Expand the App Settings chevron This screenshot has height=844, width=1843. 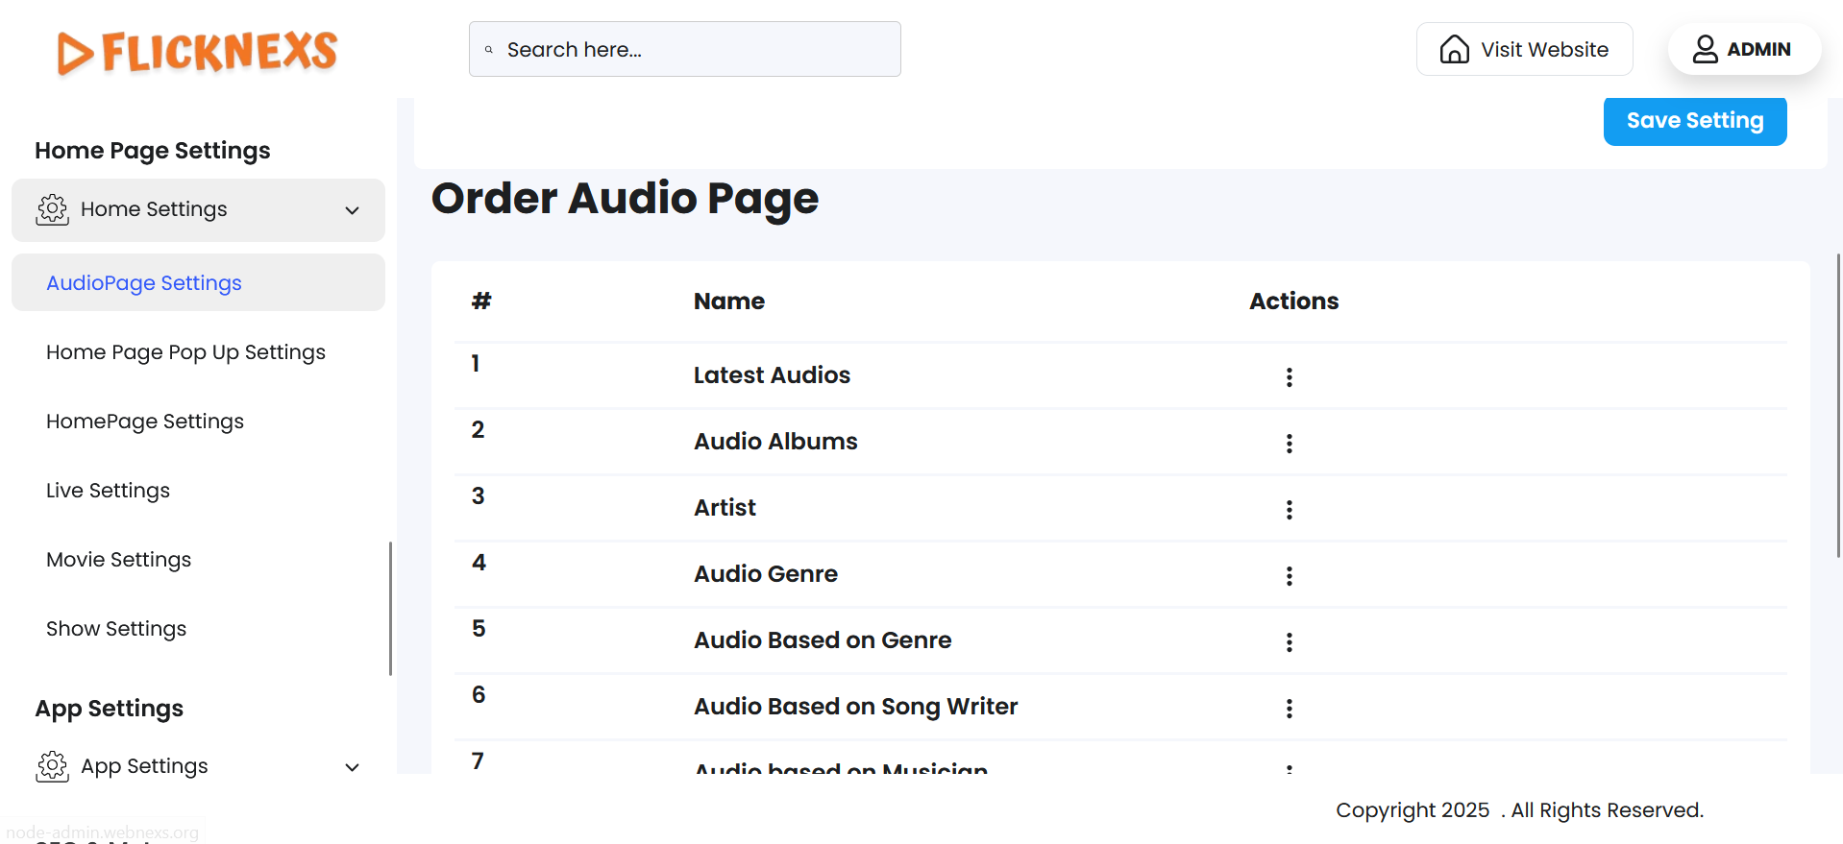pyautogui.click(x=352, y=767)
